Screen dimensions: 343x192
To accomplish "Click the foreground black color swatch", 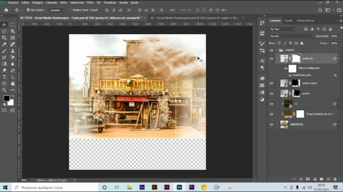I will click(6, 98).
